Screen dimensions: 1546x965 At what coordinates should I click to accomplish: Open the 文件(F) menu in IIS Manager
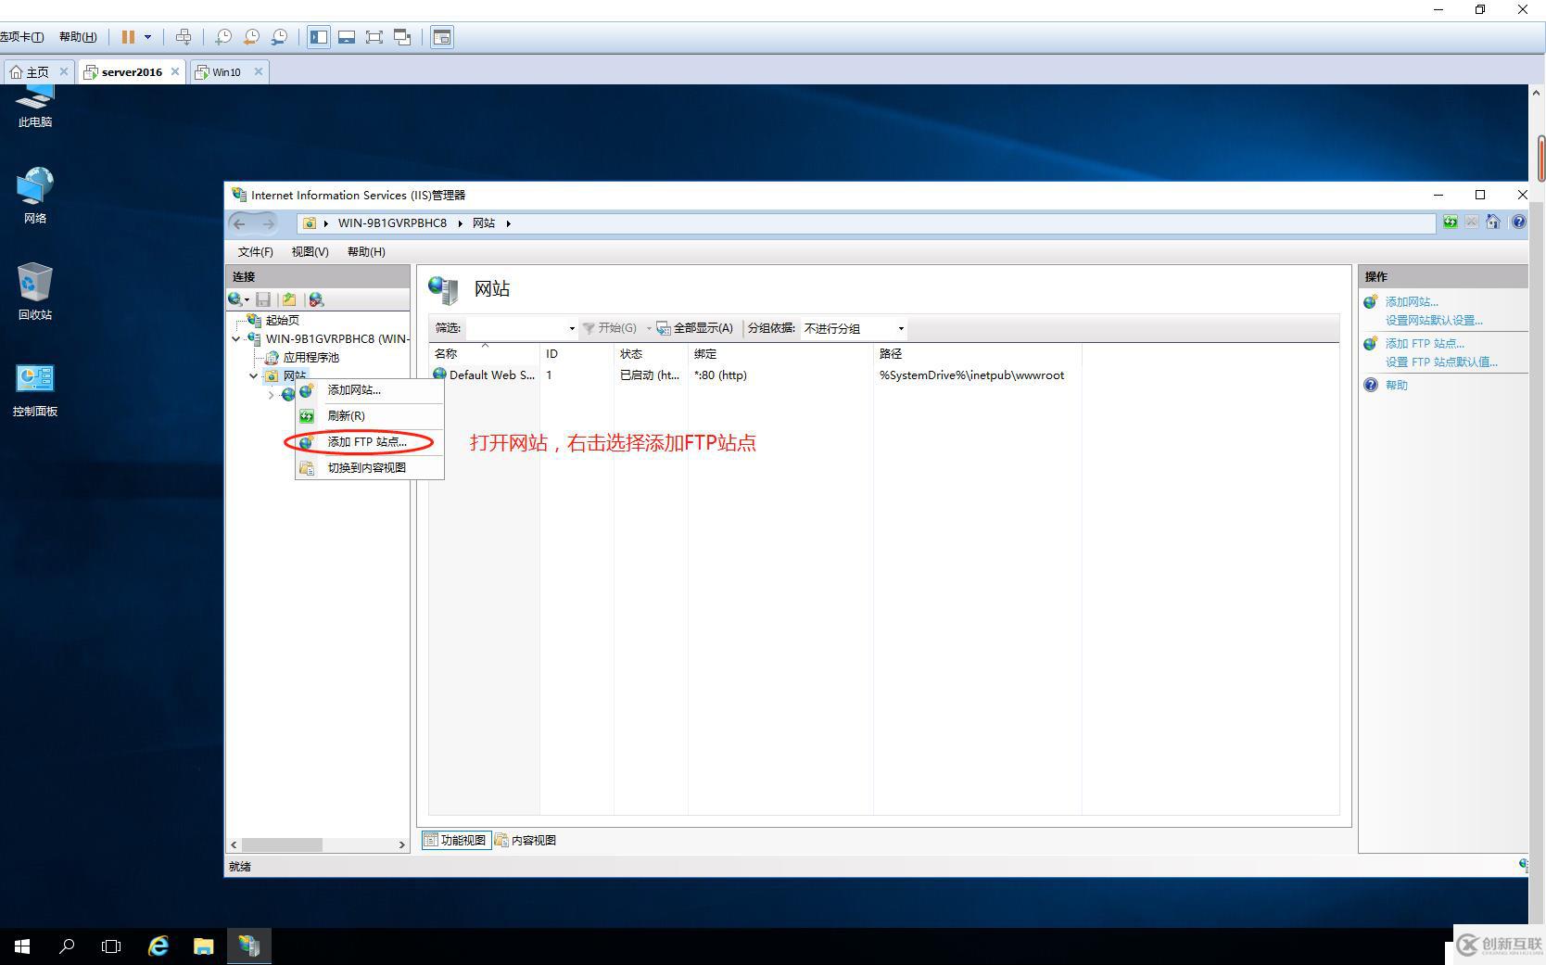click(255, 252)
